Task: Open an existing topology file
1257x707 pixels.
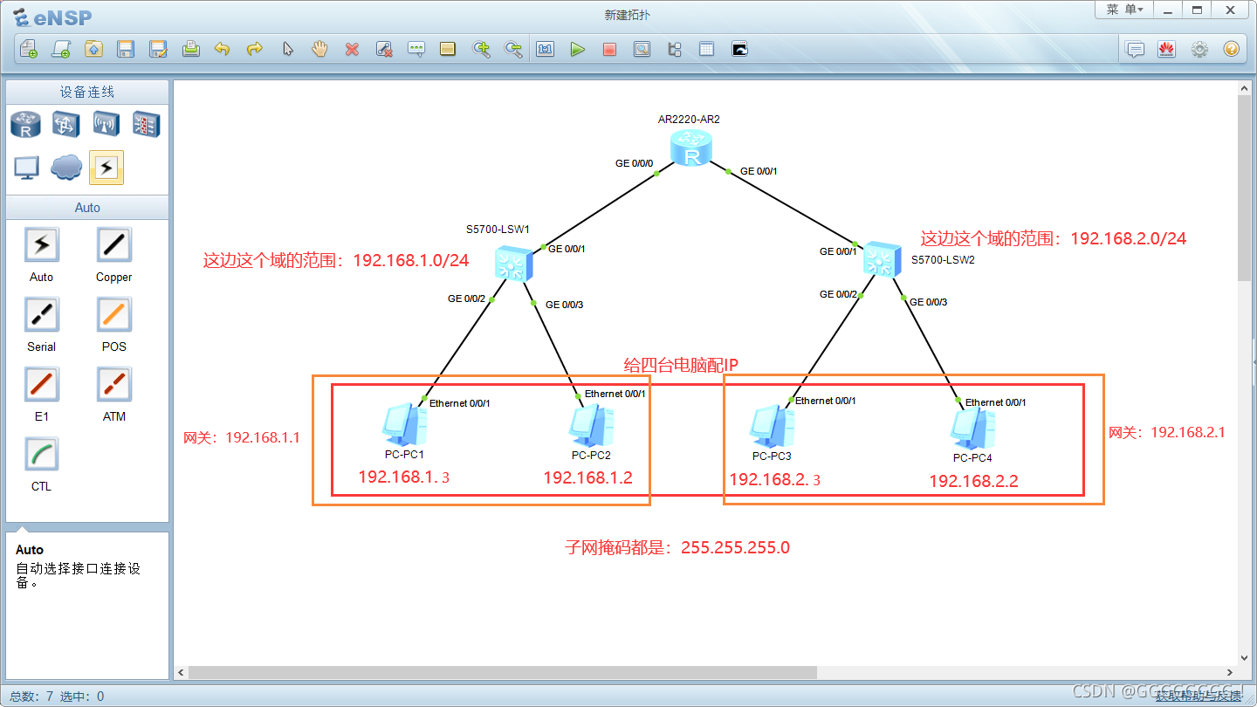Action: pos(93,49)
